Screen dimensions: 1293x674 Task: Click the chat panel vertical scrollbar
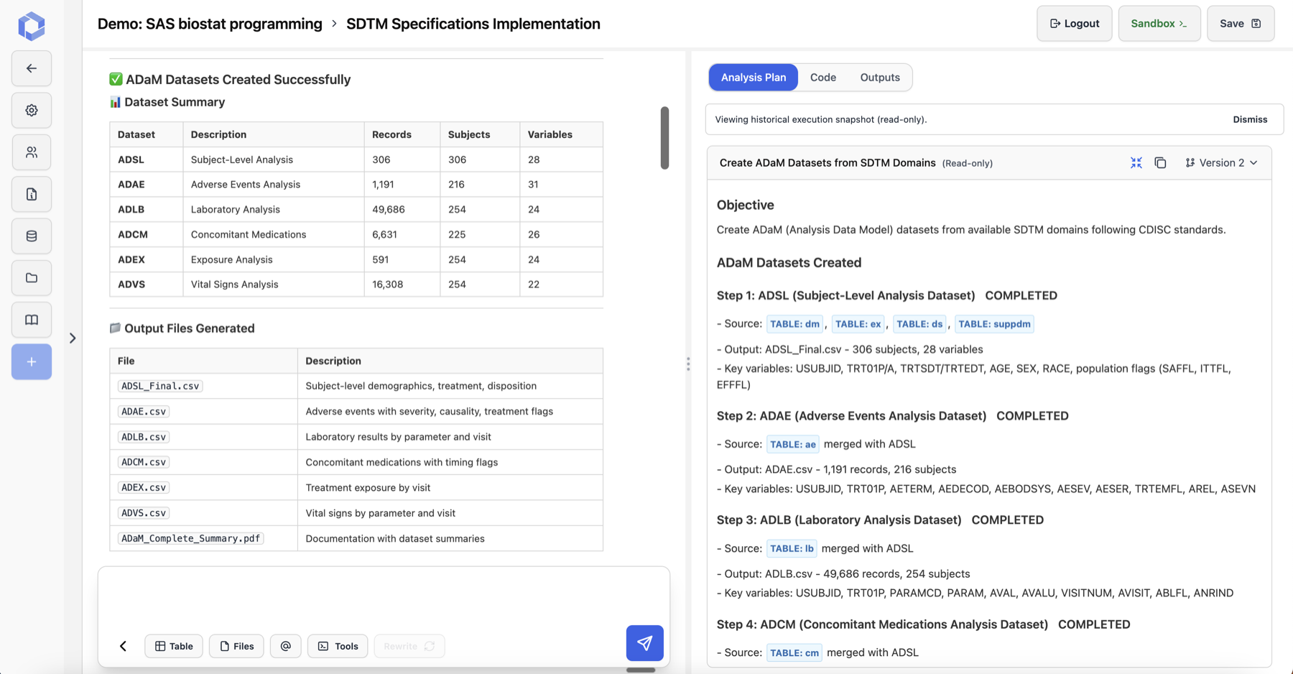(664, 138)
